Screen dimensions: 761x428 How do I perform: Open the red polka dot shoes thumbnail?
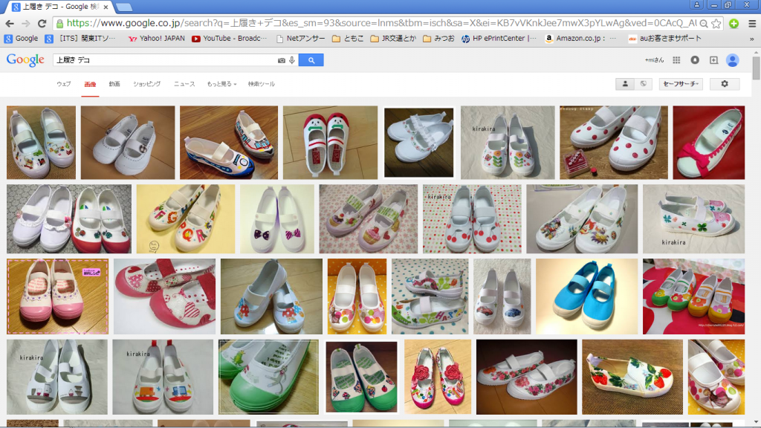coord(613,143)
